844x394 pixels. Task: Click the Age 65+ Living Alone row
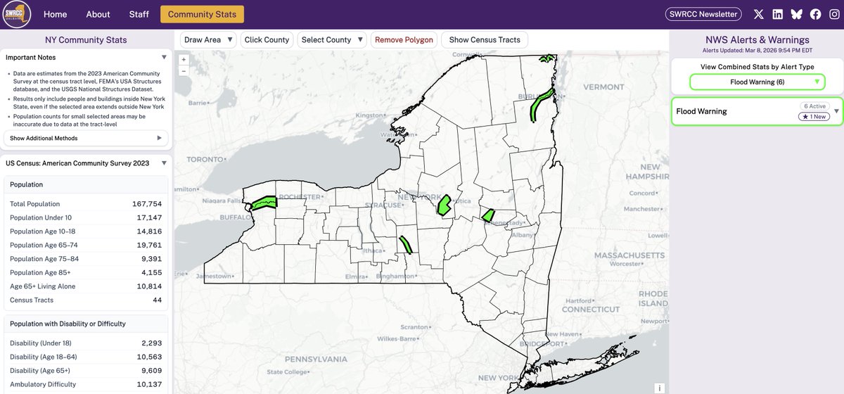click(x=86, y=286)
